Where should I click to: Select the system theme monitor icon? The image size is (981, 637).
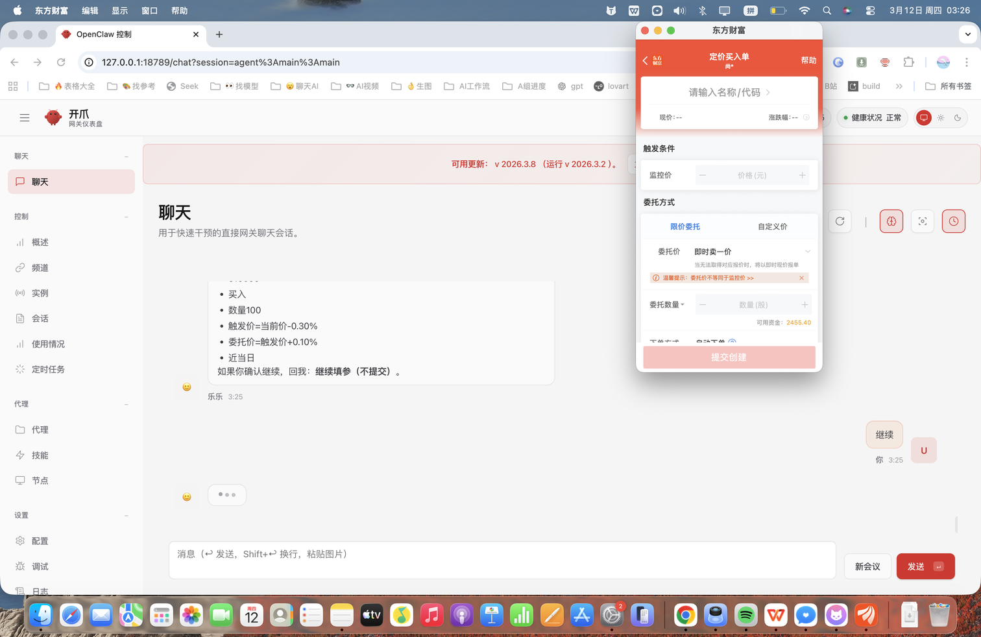(923, 117)
